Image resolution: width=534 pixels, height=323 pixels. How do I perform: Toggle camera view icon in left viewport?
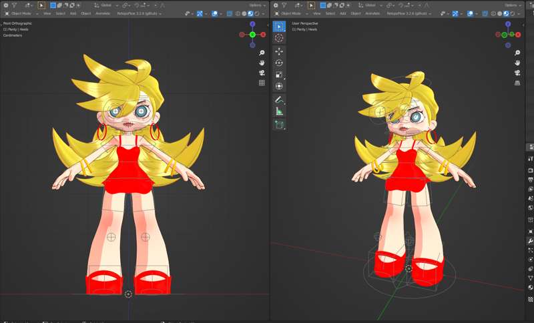262,73
